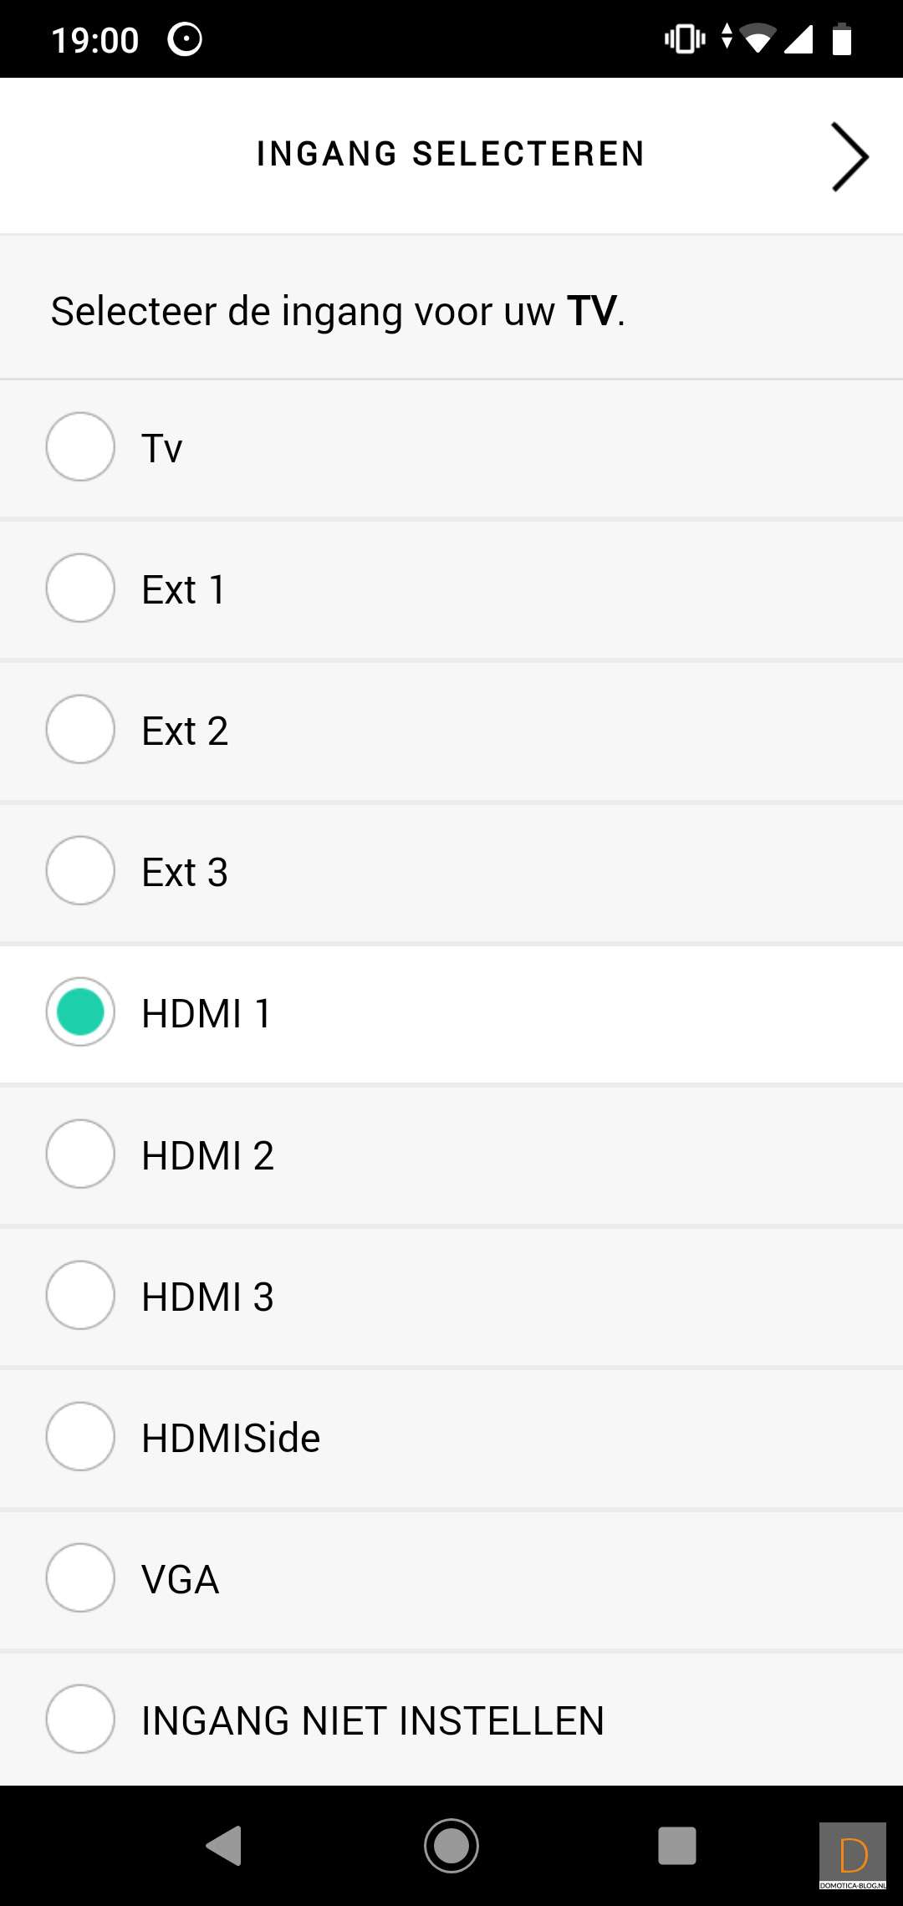The width and height of the screenshot is (903, 1906).
Task: Select the HDMISide radio button
Action: point(80,1436)
